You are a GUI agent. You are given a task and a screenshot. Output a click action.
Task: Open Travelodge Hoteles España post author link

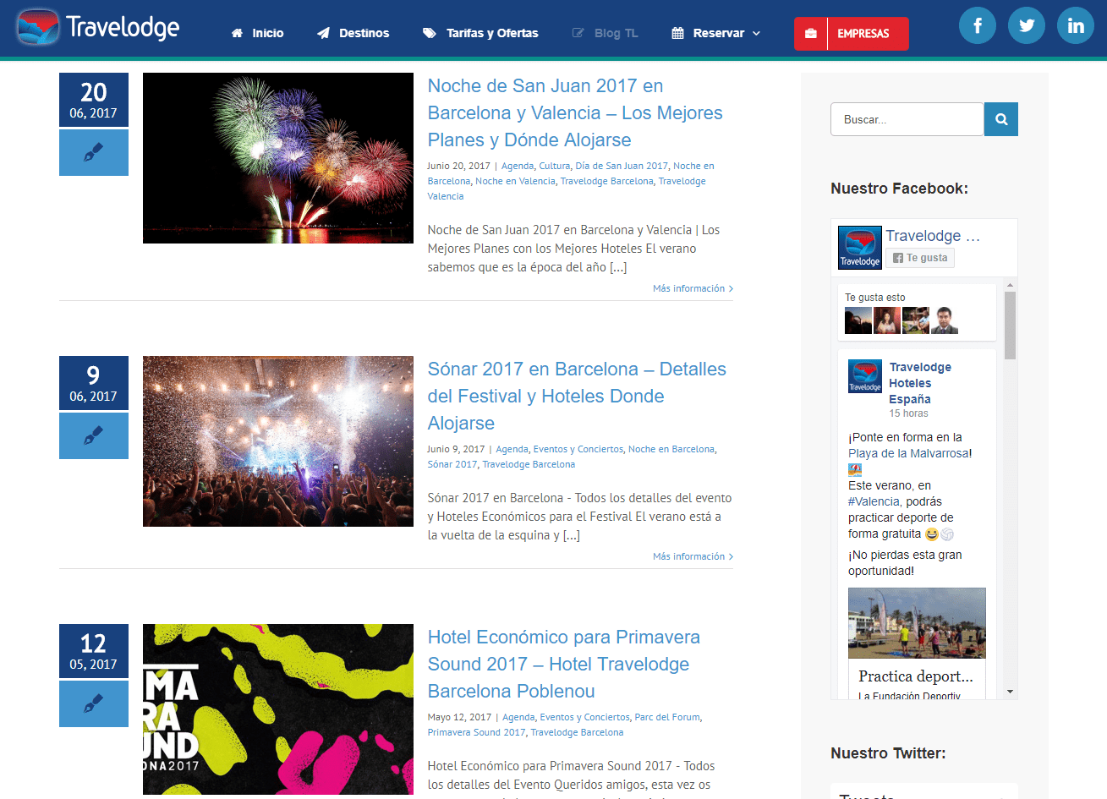(x=920, y=383)
